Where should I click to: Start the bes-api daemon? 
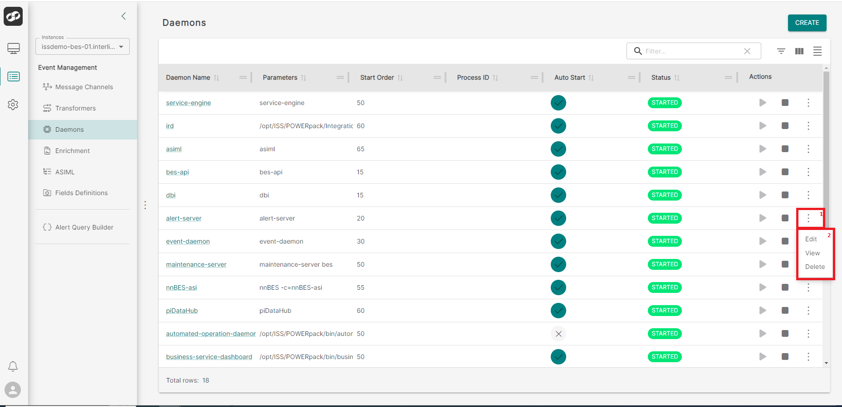[763, 172]
